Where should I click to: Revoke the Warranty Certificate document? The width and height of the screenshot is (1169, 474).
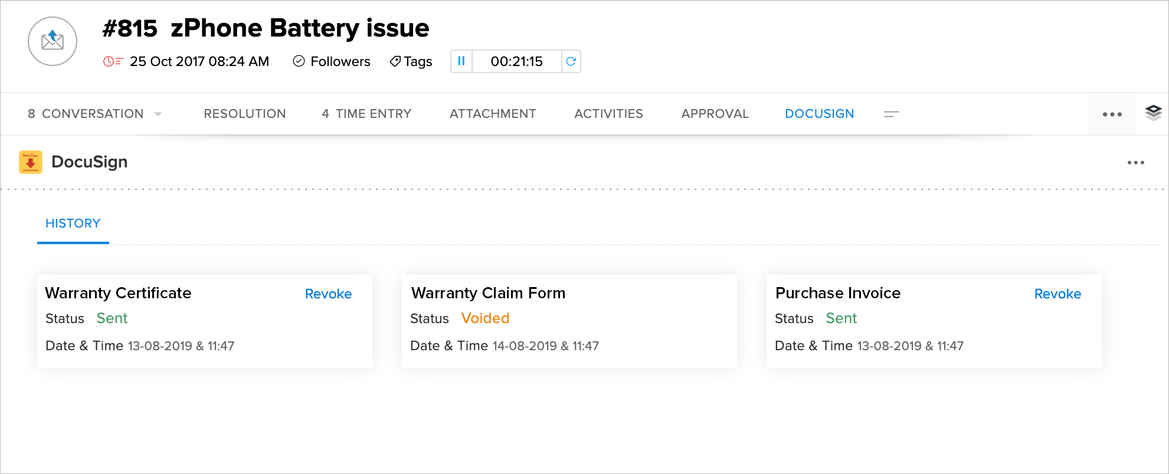[x=328, y=294]
